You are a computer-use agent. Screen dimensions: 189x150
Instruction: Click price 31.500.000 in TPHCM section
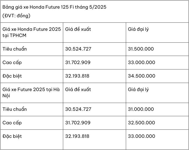pos(141,49)
